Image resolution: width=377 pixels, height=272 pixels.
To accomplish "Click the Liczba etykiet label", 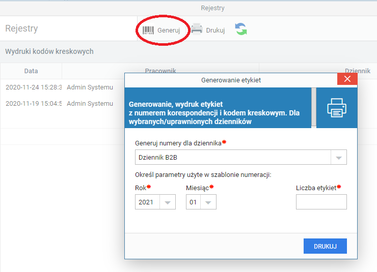I will point(316,188).
